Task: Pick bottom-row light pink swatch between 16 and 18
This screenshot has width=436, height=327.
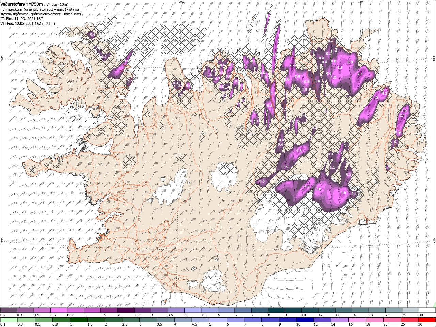Action: coord(357,320)
